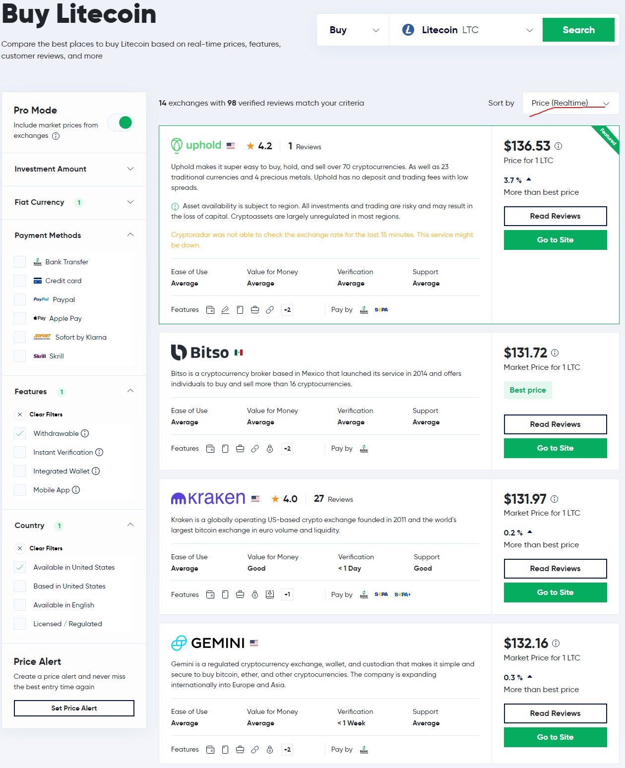Click wallet feature icon in Gemini card
The image size is (625, 768).
(x=210, y=750)
